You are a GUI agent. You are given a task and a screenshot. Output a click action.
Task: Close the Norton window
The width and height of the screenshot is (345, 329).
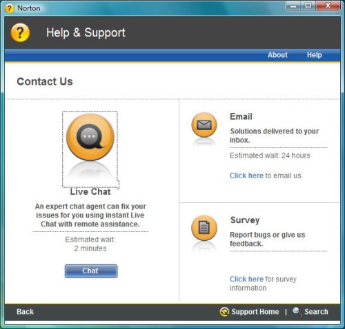tap(328, 6)
